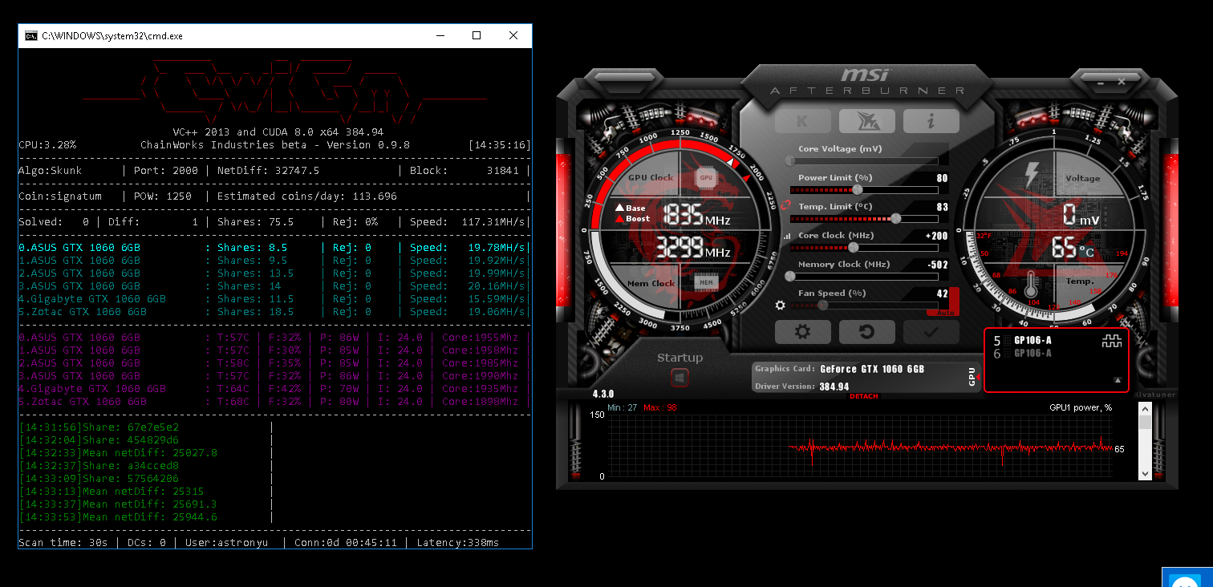
Task: Open fan settings gear beside Fan Speed
Action: 781,305
